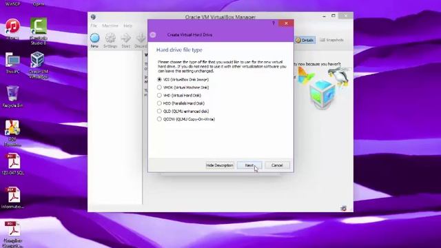Click the Hide Description button

pyautogui.click(x=220, y=165)
